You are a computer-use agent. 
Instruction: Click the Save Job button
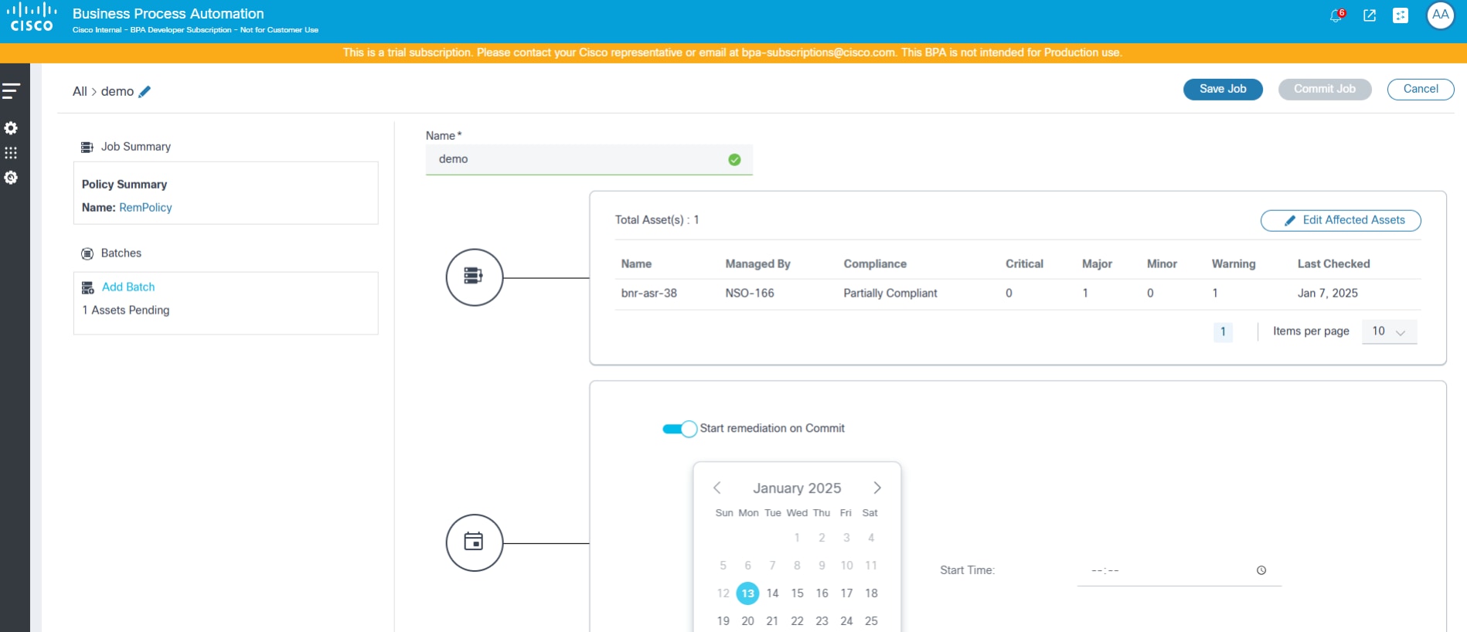(x=1223, y=90)
